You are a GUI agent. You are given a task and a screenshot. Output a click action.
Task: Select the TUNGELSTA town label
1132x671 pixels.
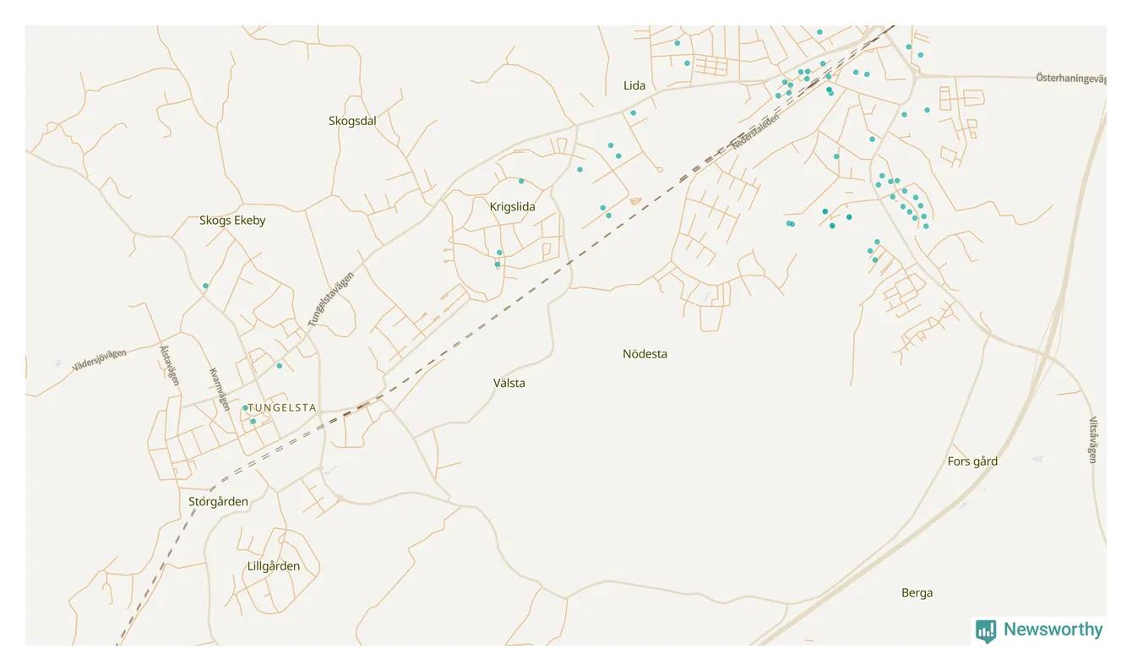(282, 407)
